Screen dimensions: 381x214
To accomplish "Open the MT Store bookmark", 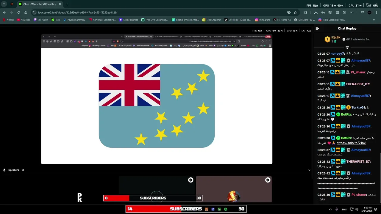I will pos(305,20).
